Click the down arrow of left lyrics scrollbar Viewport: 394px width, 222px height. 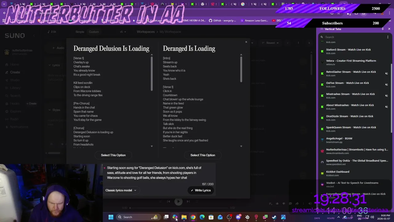coord(151,146)
